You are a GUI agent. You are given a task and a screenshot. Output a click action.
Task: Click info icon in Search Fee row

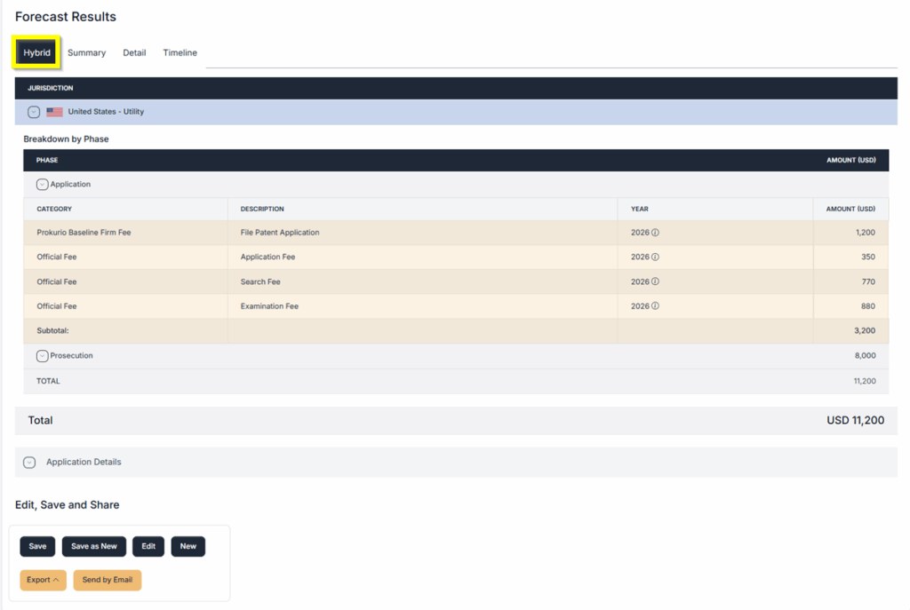point(656,281)
